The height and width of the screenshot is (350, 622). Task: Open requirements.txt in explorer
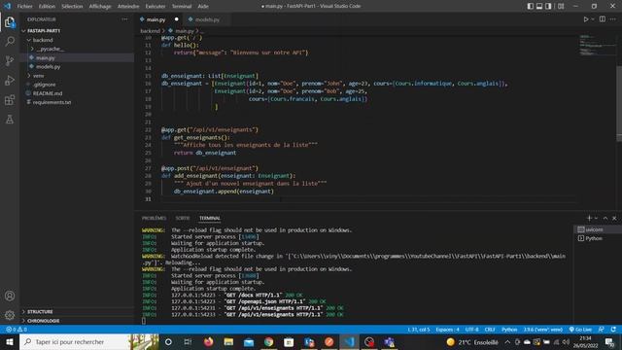point(78,102)
